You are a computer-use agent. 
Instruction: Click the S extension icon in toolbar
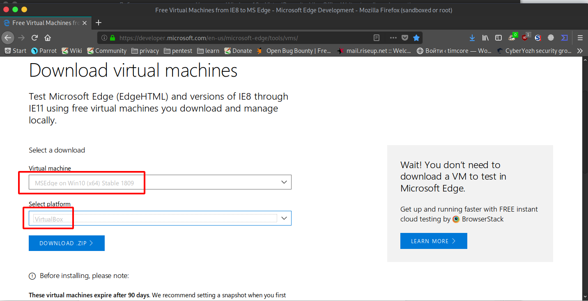(x=538, y=38)
